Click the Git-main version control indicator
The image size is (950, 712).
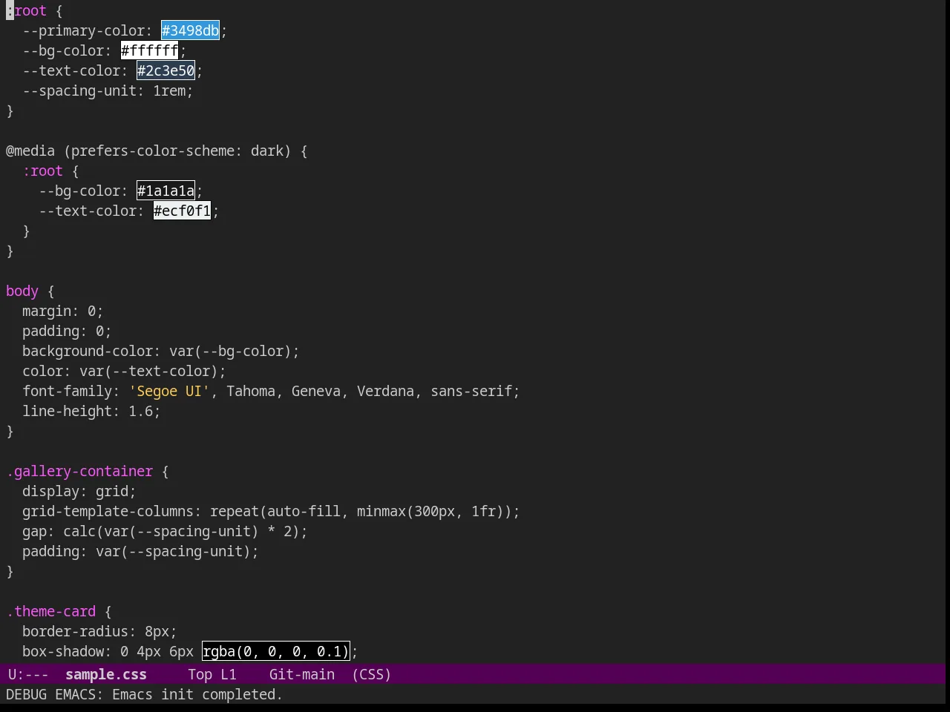(301, 674)
